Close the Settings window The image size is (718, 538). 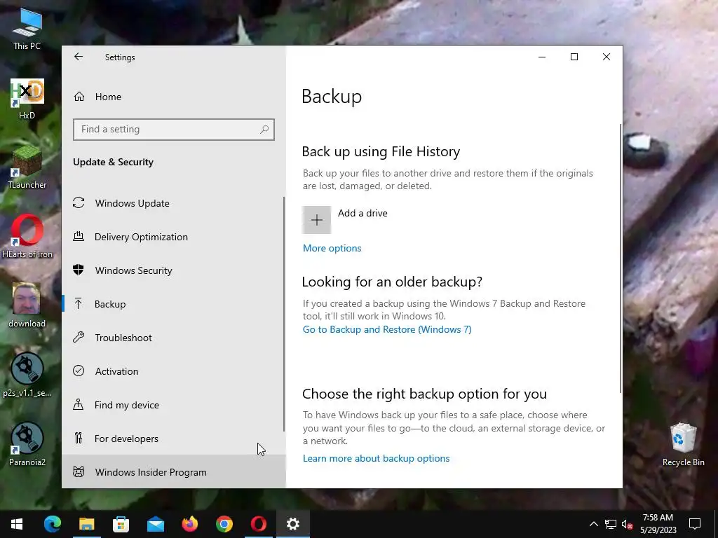click(607, 57)
